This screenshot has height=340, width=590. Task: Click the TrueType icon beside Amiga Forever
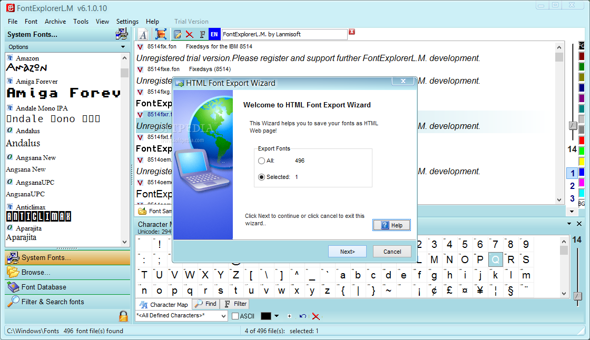[x=10, y=81]
